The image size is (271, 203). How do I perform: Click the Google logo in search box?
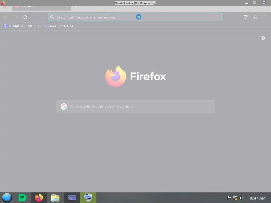64,107
